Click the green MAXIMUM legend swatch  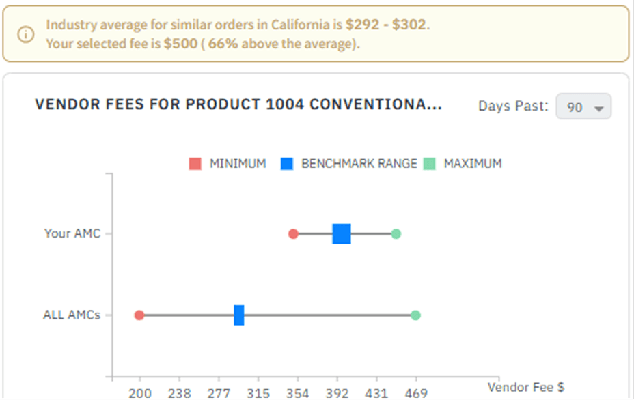click(430, 164)
